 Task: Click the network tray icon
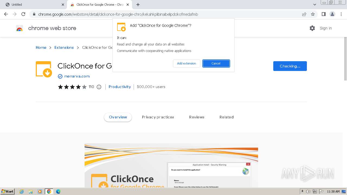[x=315, y=191]
